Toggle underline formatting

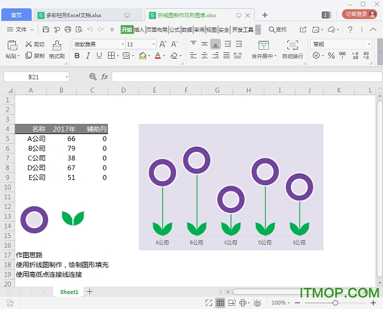100,56
